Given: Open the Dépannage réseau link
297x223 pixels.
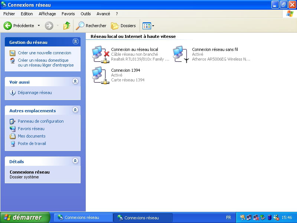Looking at the screenshot, I should click(35, 93).
